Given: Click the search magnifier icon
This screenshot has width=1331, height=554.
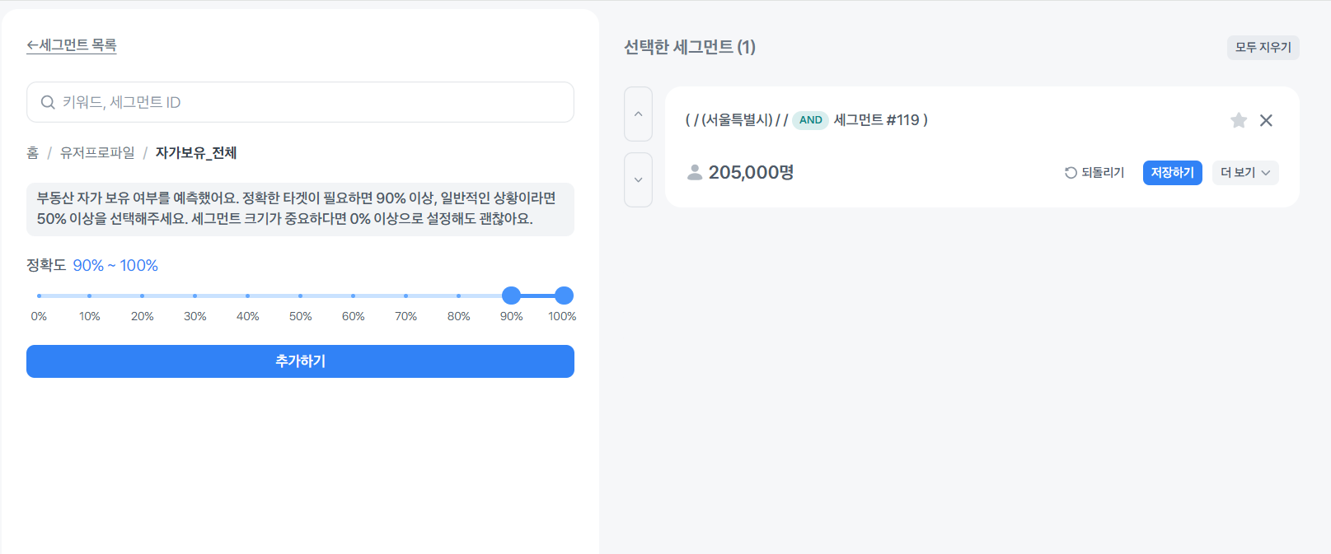Looking at the screenshot, I should click(48, 102).
